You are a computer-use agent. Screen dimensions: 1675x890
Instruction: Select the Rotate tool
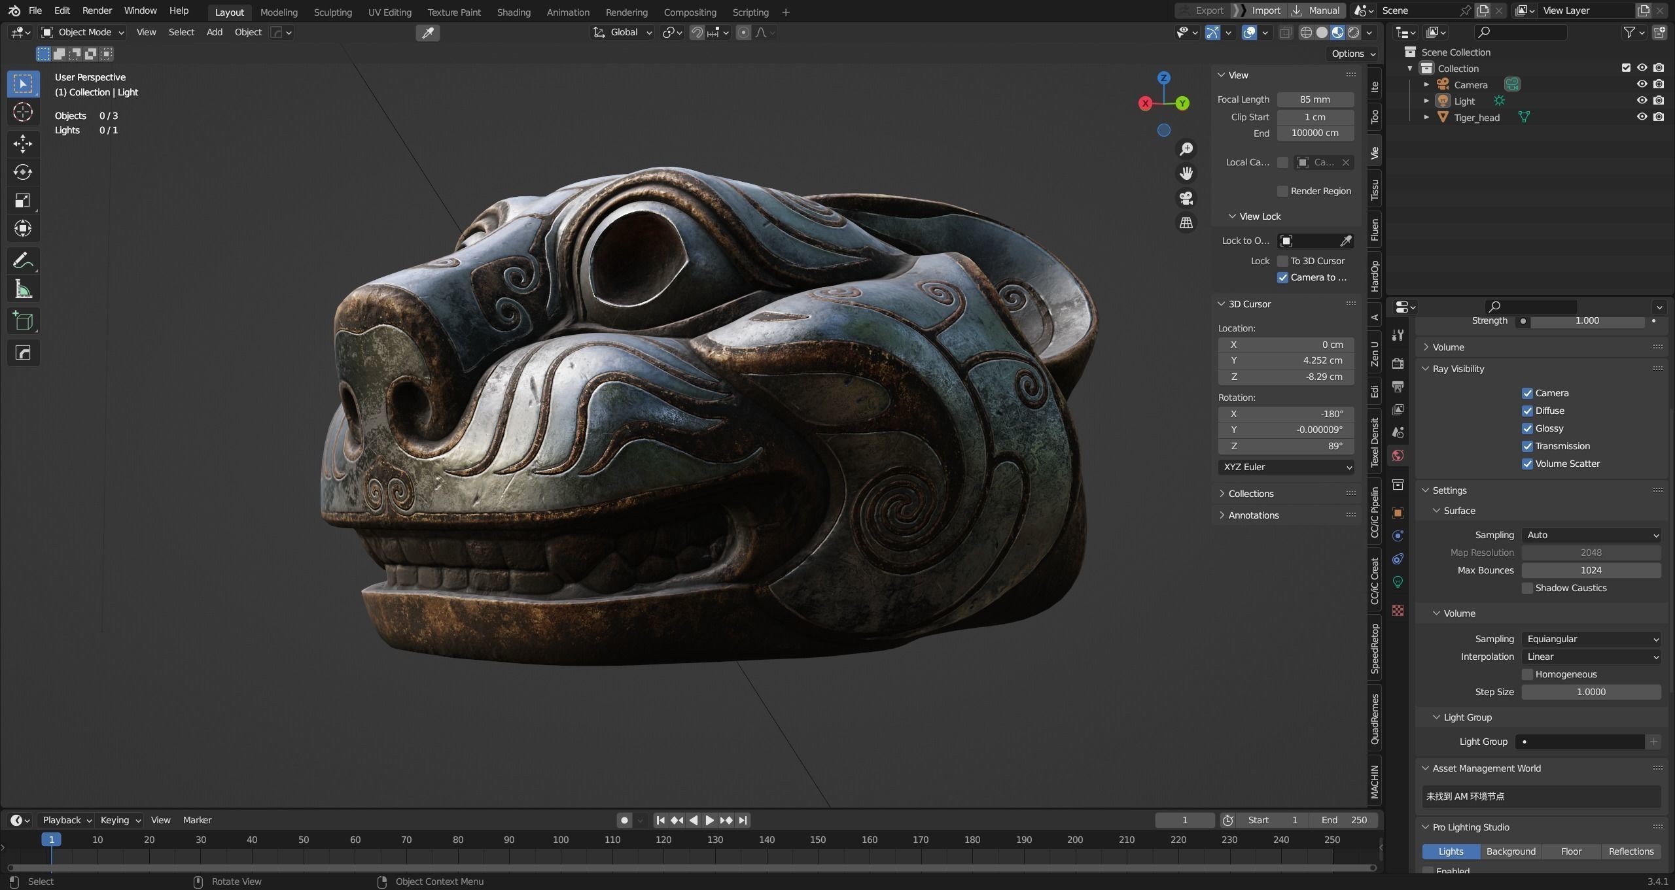tap(23, 172)
